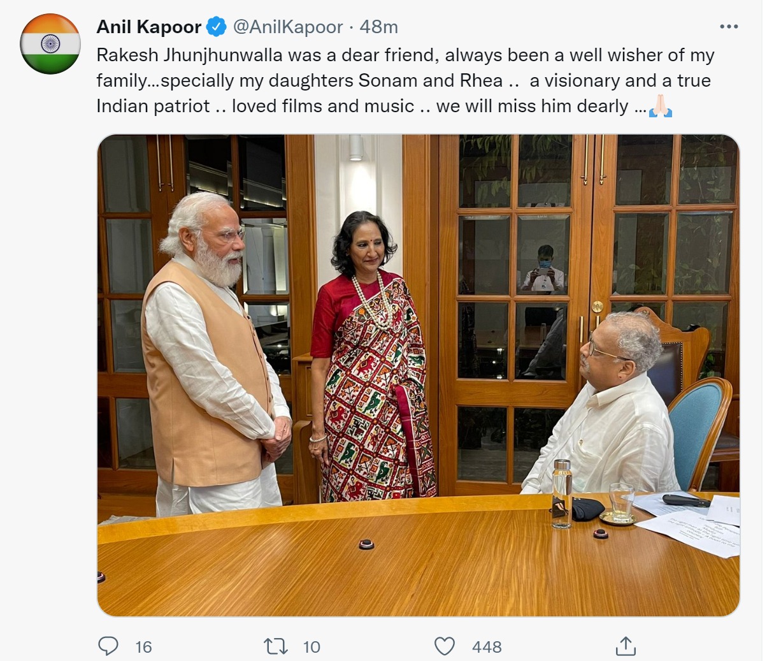The height and width of the screenshot is (661, 767).
Task: Click the water bottle on the table in photo
Action: (x=561, y=494)
